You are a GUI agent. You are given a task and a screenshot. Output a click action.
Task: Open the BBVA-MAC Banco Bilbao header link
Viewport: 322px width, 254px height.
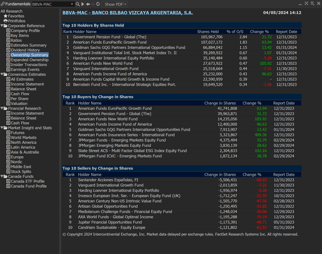[x=128, y=13]
